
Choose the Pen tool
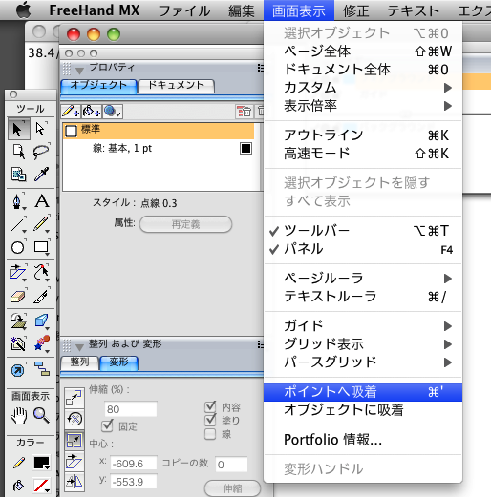pos(18,201)
